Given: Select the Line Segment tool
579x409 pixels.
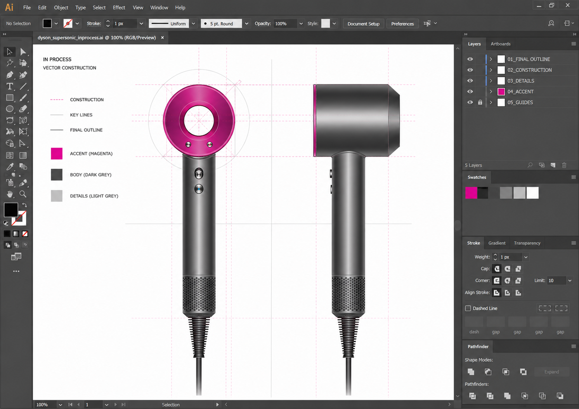Looking at the screenshot, I should coord(23,86).
